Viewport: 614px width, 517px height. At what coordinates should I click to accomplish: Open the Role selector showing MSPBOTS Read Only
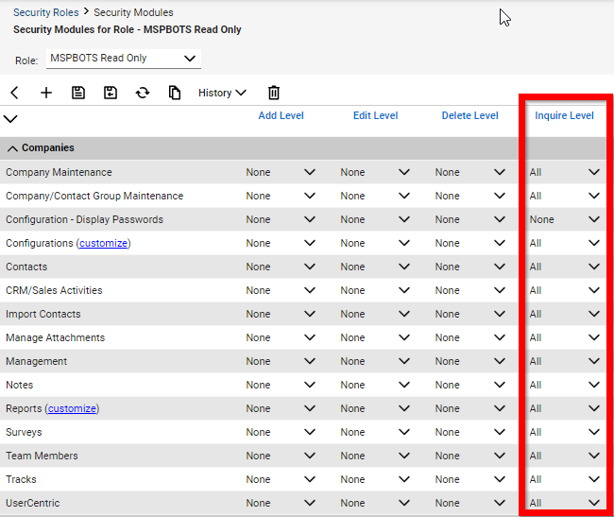[x=123, y=59]
